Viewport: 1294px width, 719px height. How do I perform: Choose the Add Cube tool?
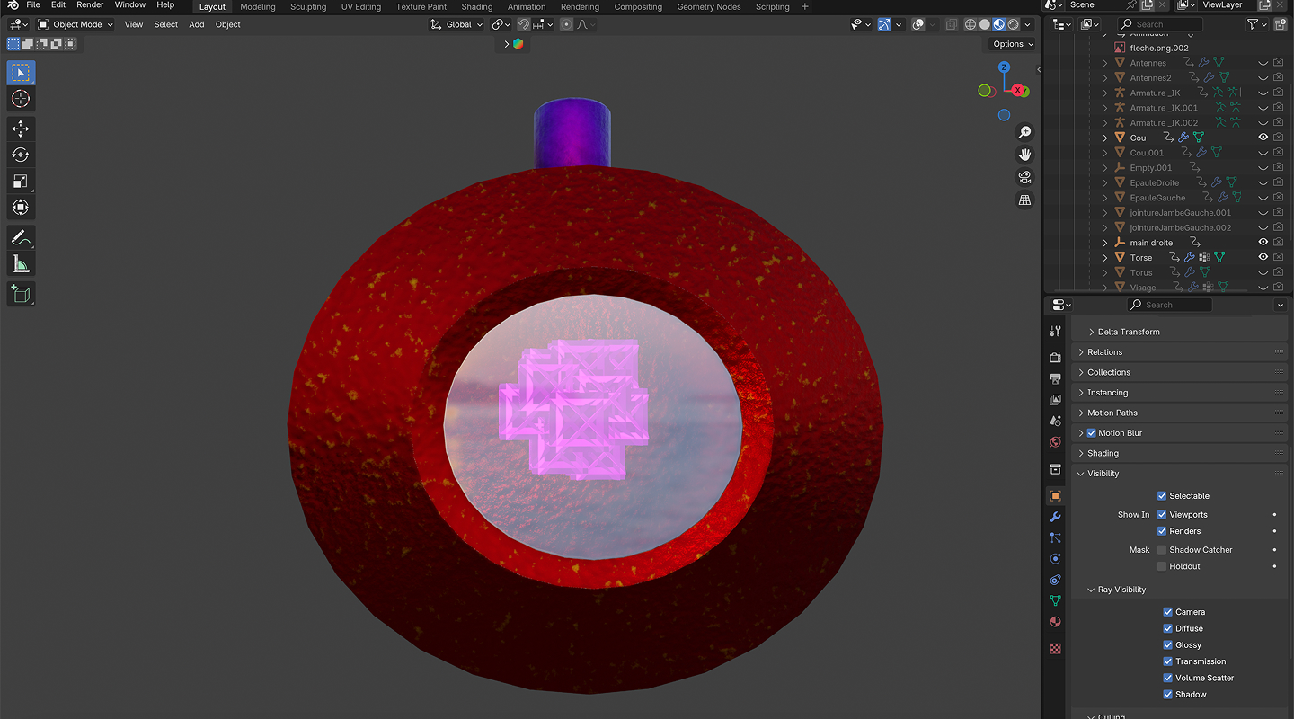click(x=21, y=294)
